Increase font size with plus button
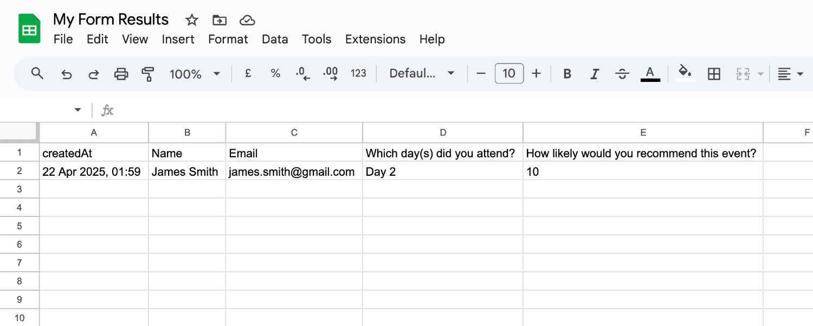 pyautogui.click(x=537, y=74)
